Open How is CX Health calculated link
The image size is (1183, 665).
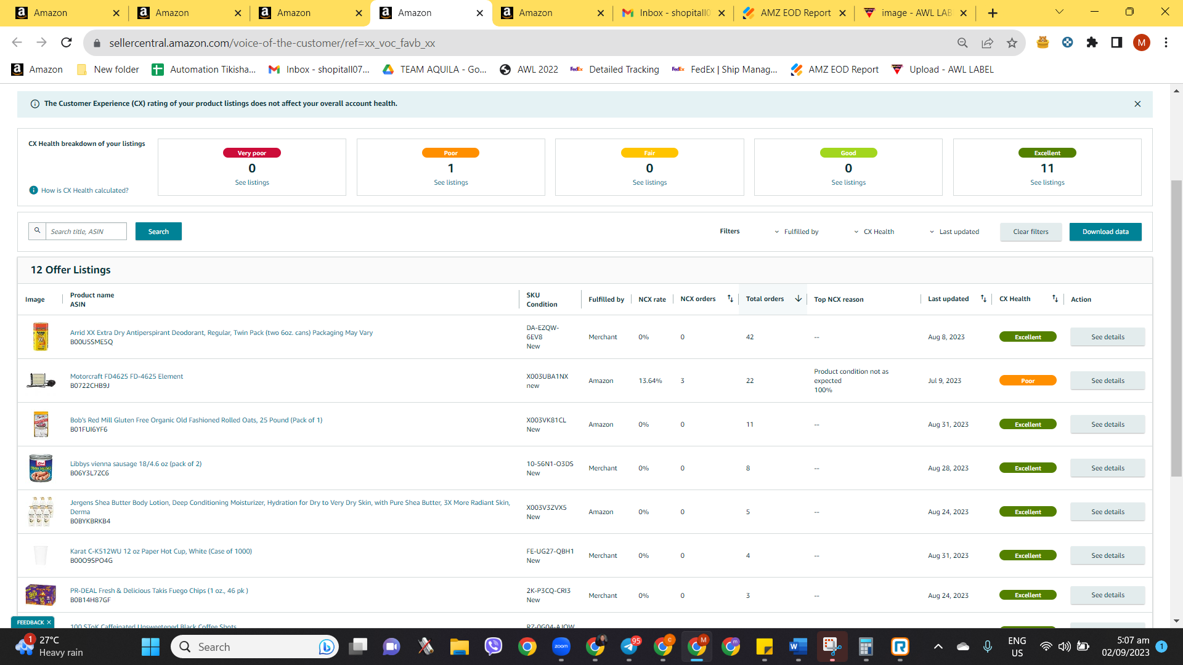click(x=85, y=190)
